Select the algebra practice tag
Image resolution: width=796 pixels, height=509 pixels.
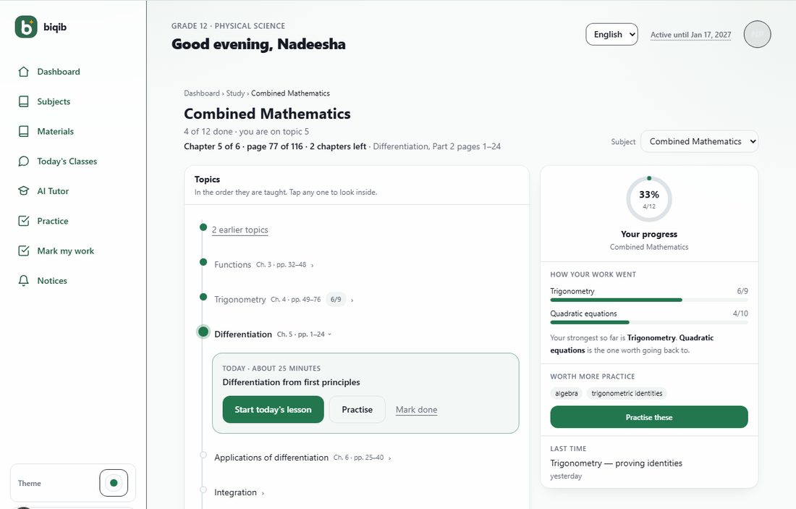(567, 393)
